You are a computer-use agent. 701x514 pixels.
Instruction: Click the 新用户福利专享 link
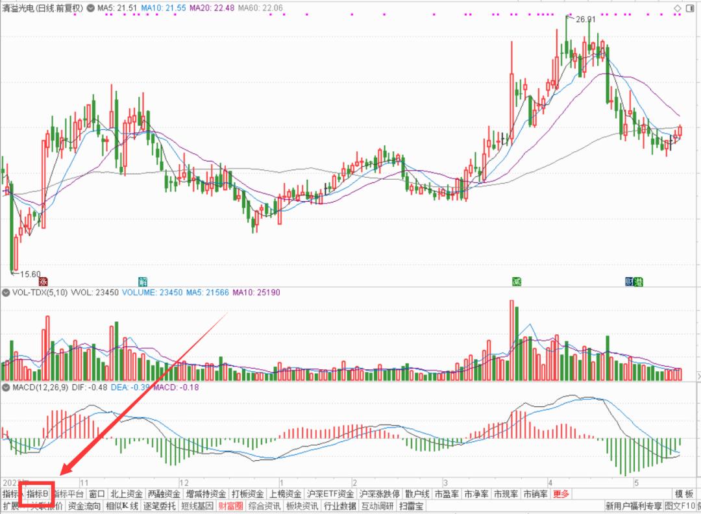click(633, 506)
